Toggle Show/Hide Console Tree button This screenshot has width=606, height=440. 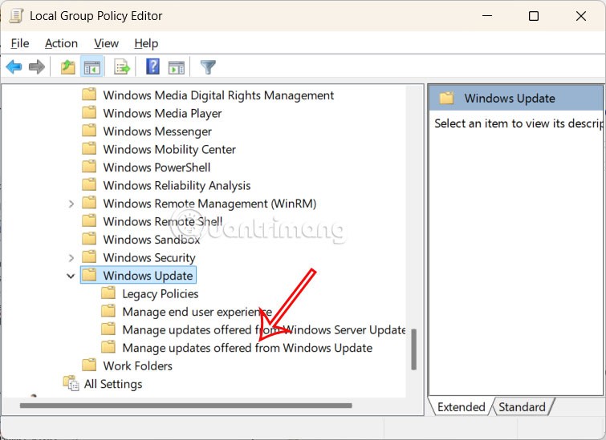point(92,67)
